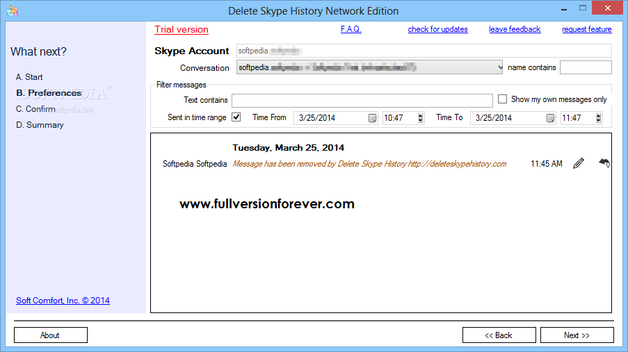Click the undo arrow icon beside the message
The image size is (628, 352).
click(604, 162)
